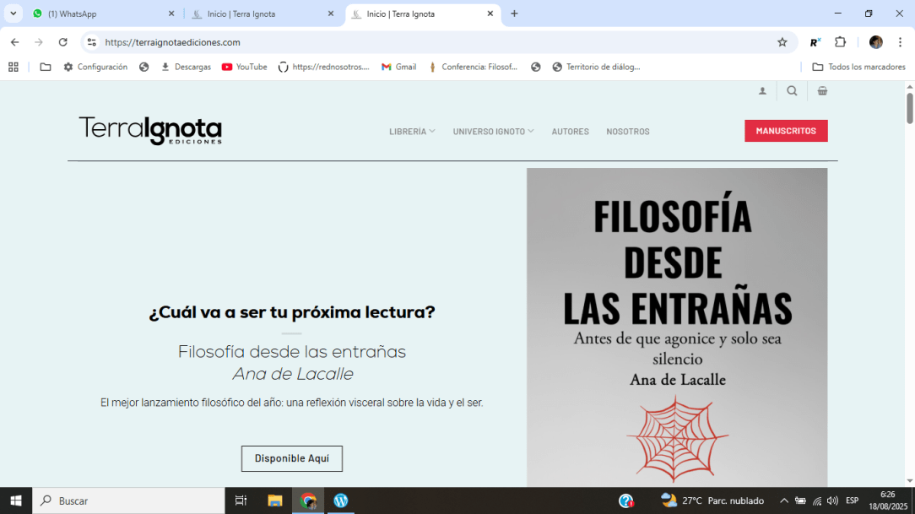This screenshot has height=514, width=915.
Task: Open the Chrome extensions puzzle icon
Action: click(x=840, y=42)
